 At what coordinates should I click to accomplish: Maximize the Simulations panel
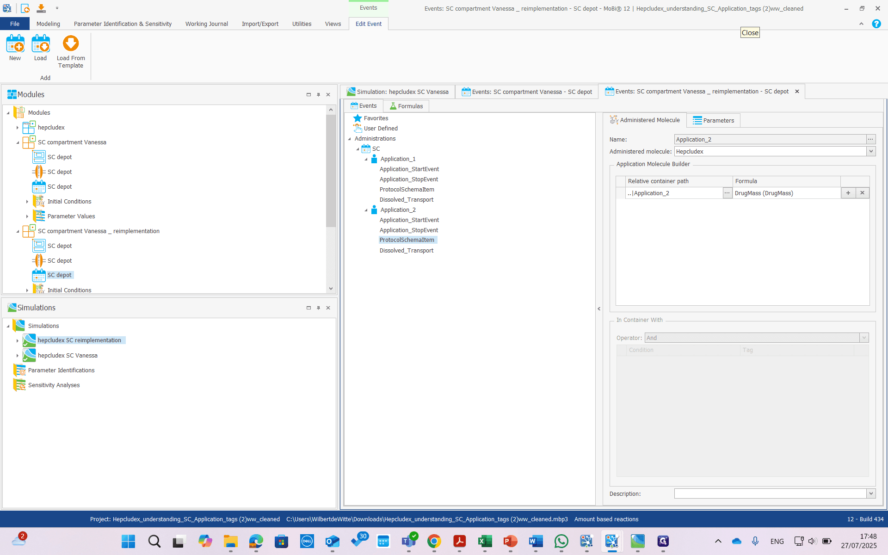click(x=308, y=308)
